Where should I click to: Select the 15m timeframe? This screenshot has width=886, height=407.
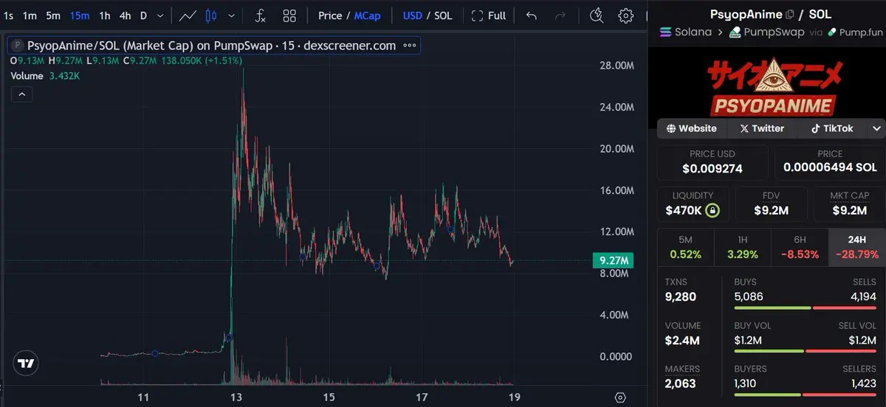coord(79,15)
